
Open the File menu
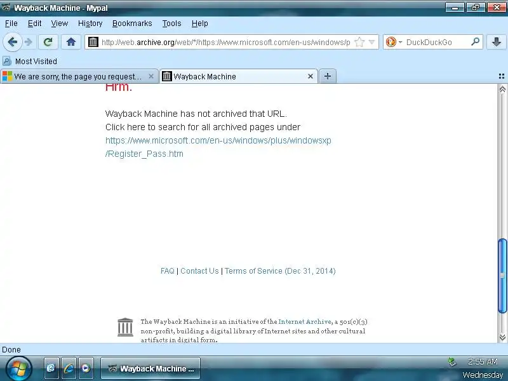(x=11, y=23)
